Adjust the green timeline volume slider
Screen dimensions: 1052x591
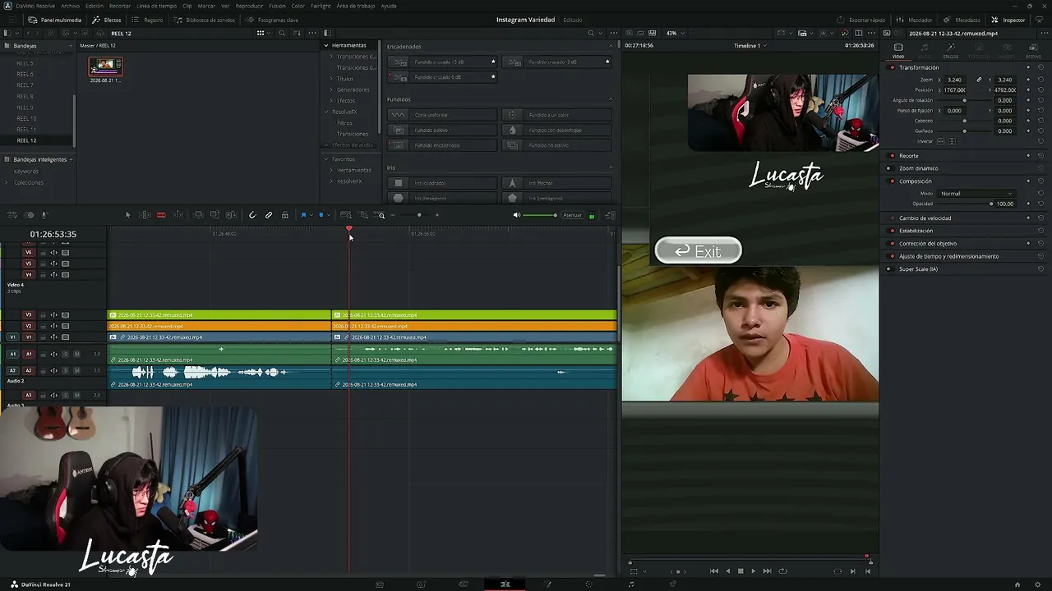point(540,215)
